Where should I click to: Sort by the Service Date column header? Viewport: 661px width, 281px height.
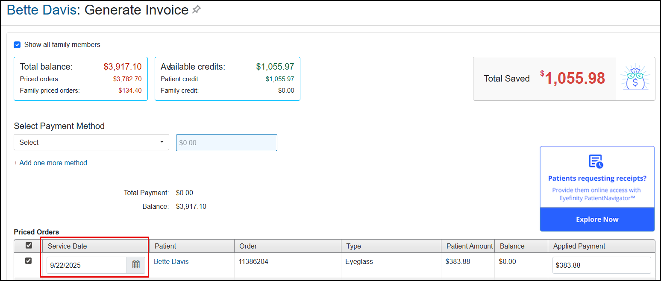tap(68, 246)
